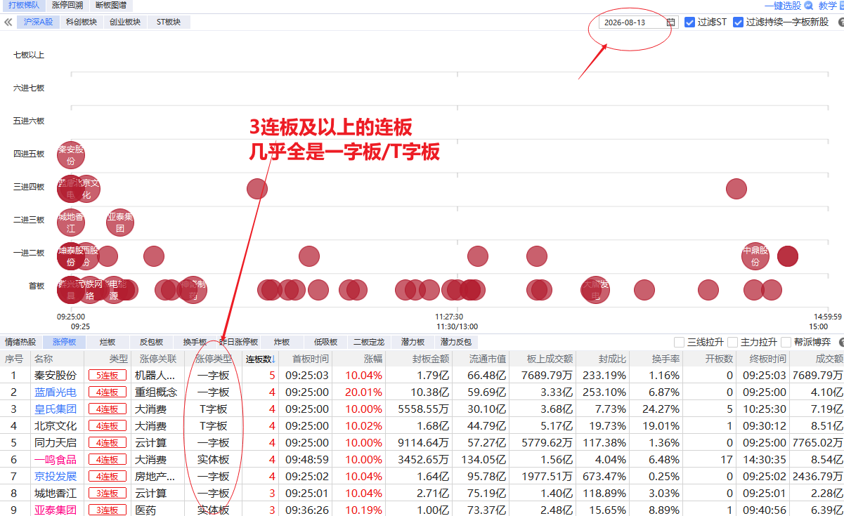844x516 pixels.
Task: Click 一键选股 link
Action: (782, 6)
